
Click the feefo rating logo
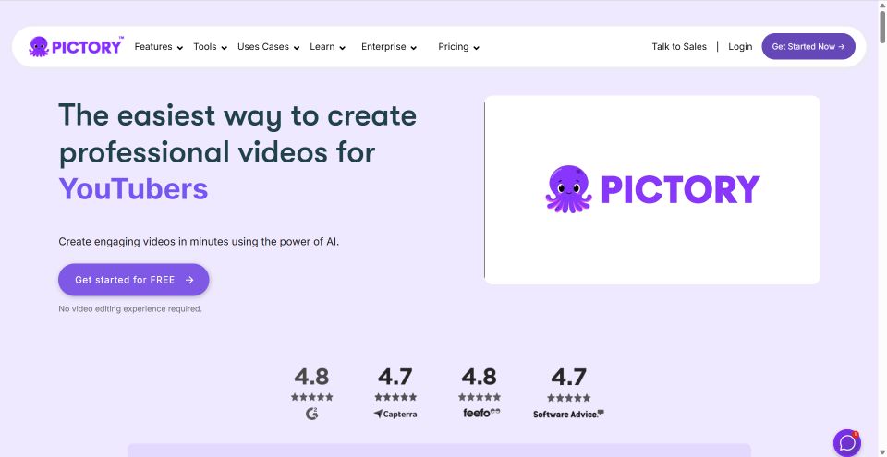click(481, 413)
